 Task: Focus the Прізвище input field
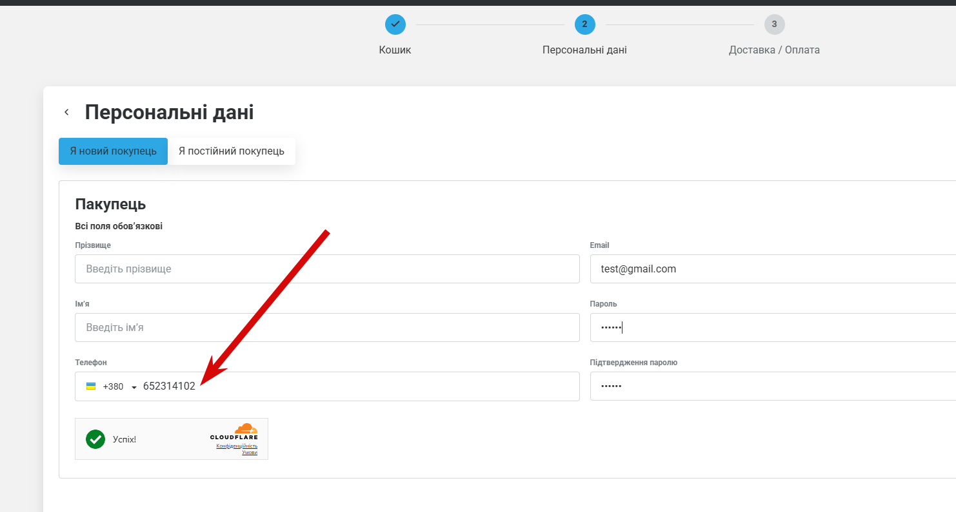click(x=327, y=269)
